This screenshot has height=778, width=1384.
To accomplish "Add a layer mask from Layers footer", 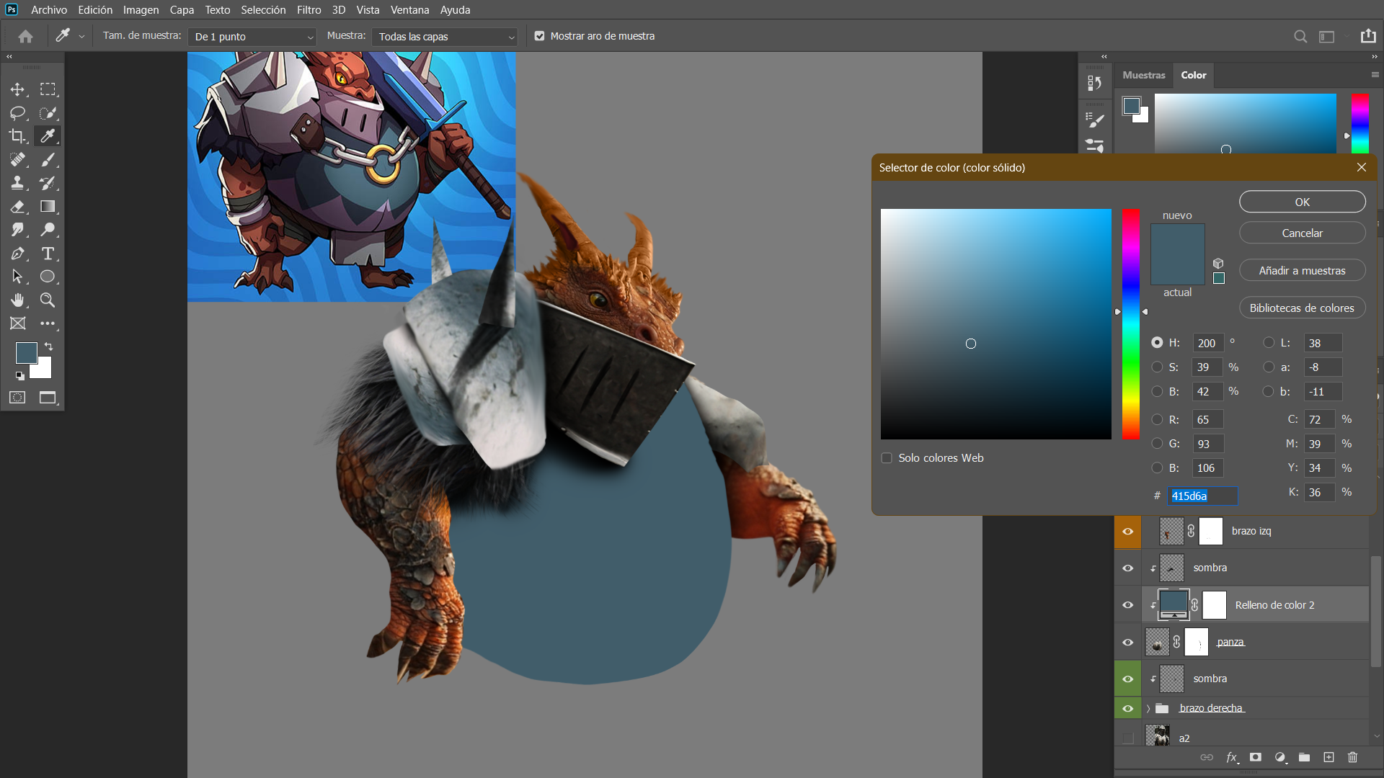I will point(1256,757).
